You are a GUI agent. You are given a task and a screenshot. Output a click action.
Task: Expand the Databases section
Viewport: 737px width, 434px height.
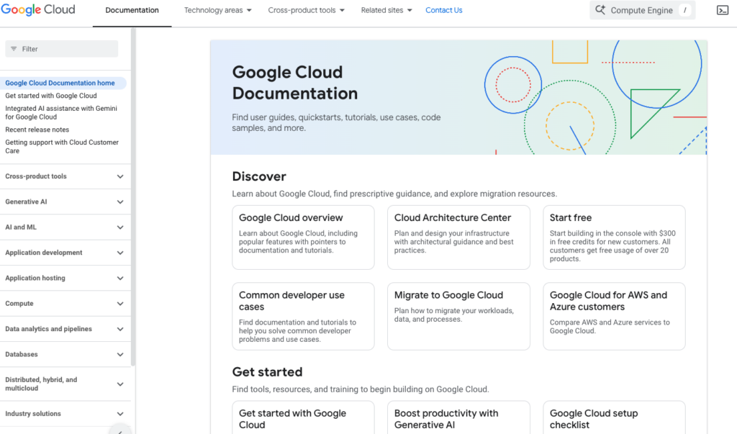(x=65, y=354)
